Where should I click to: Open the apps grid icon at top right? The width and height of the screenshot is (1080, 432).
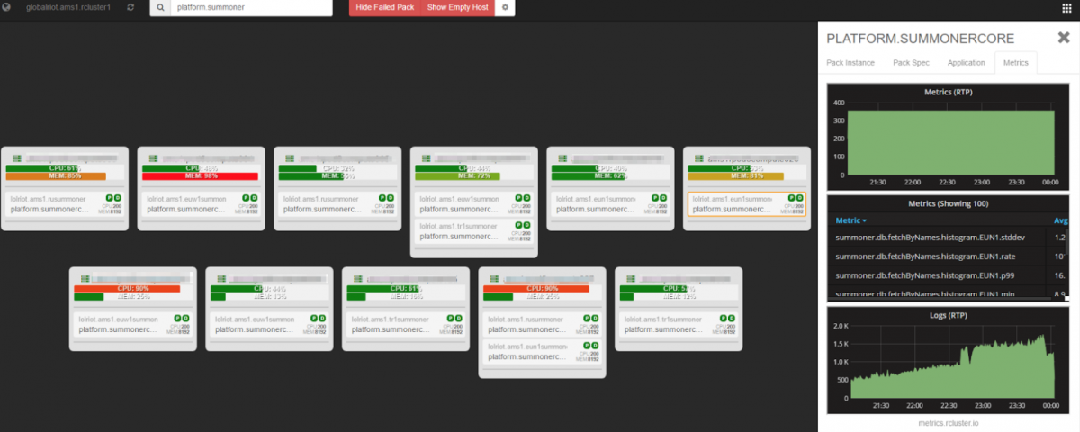[1066, 7]
